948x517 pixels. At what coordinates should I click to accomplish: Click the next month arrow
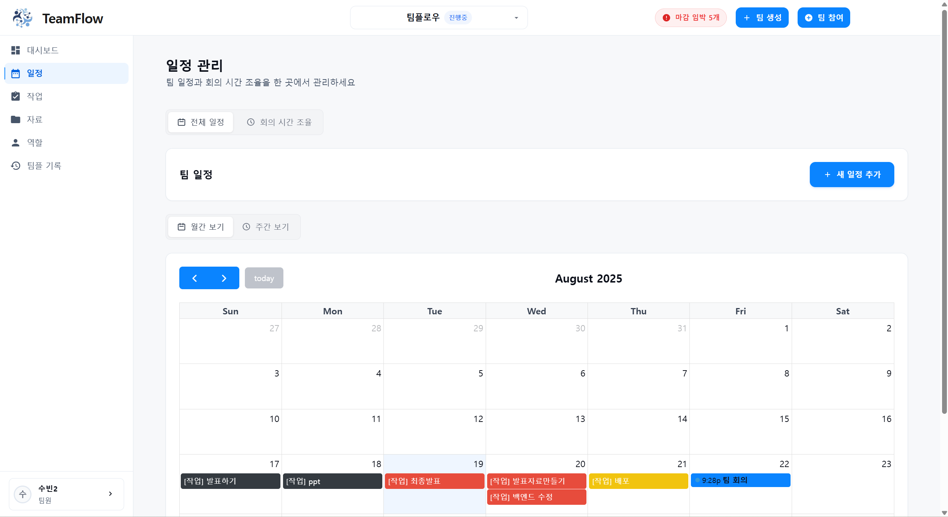224,278
